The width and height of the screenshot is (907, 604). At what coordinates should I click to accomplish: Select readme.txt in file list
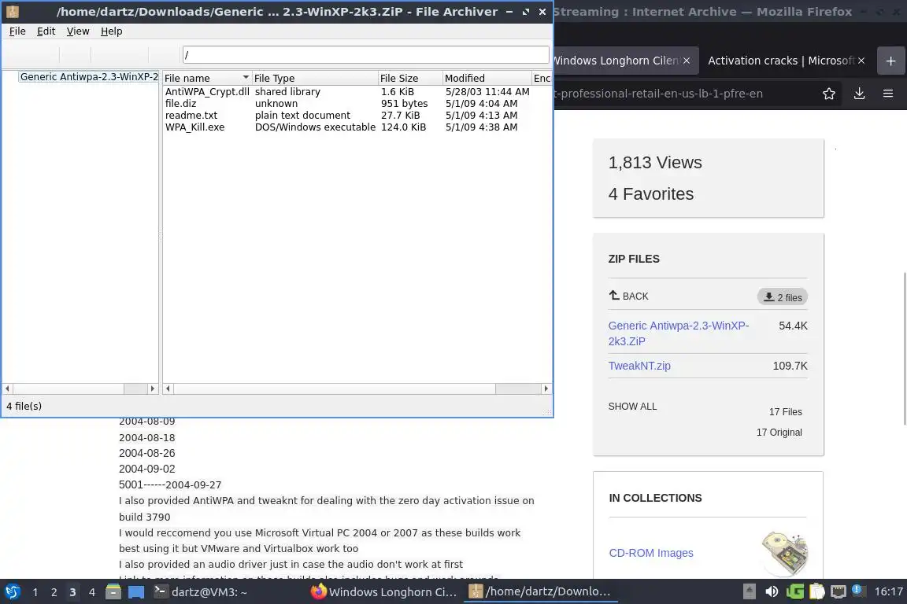(x=191, y=116)
